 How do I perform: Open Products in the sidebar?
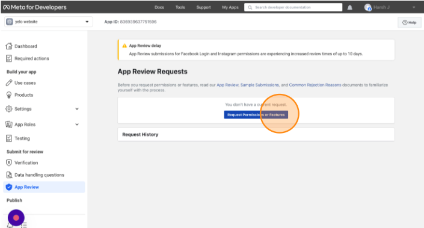click(x=24, y=95)
